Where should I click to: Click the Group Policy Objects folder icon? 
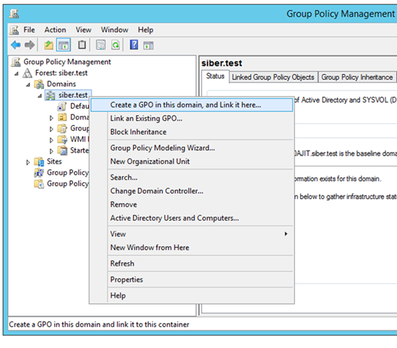coord(62,129)
